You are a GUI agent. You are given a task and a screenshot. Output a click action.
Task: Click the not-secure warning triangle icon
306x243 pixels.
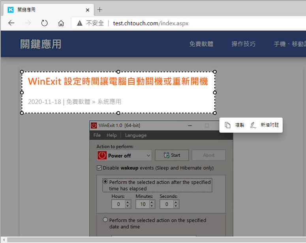pyautogui.click(x=80, y=23)
